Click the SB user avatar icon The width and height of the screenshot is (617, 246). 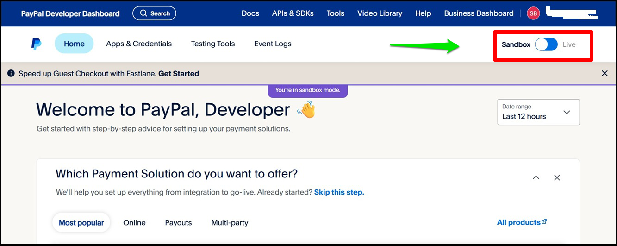coord(533,13)
